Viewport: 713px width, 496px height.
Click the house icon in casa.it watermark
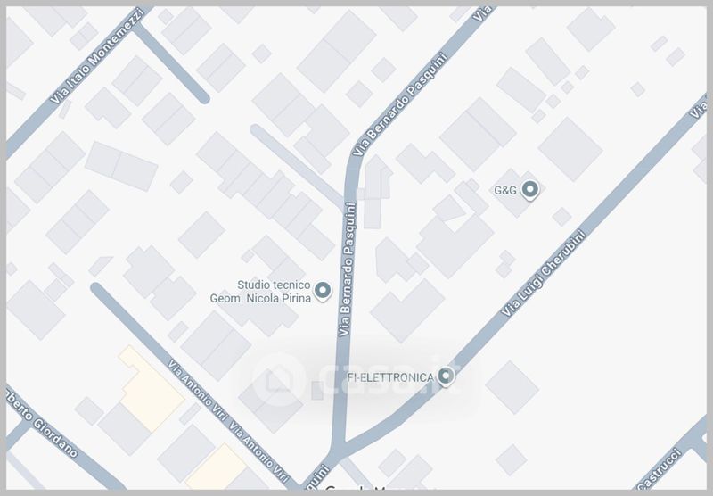click(x=278, y=379)
